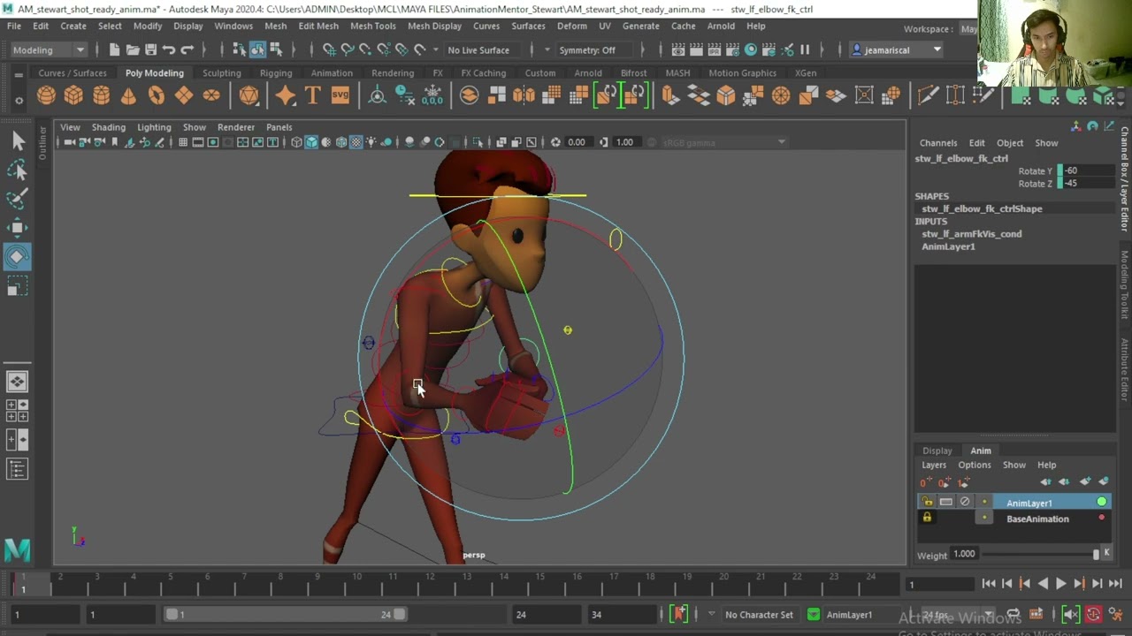Open the Symmetry Off dropdown

593,49
